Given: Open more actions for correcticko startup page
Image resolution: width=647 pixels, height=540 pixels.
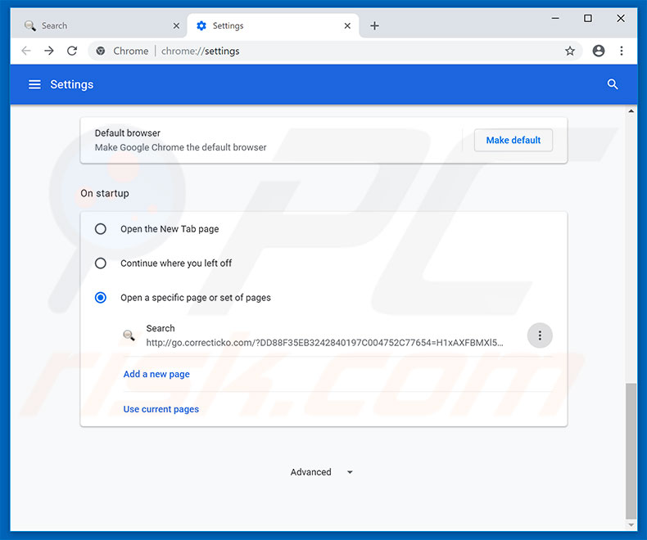Looking at the screenshot, I should [x=540, y=335].
